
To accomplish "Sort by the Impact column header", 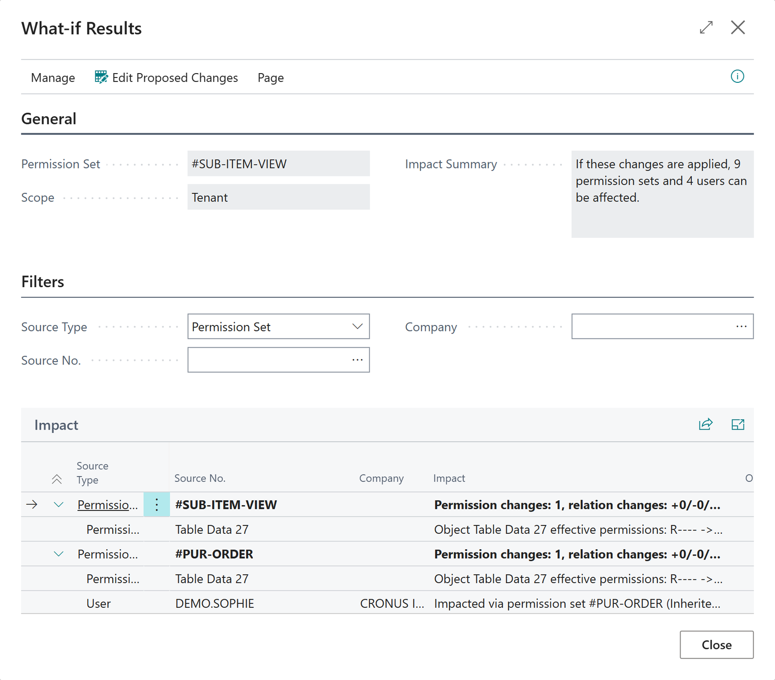I will coord(449,478).
